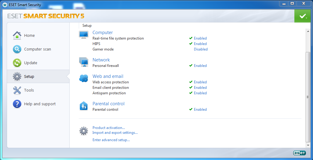The image size is (313, 160).
Task: Toggle Gamer mode Disabled status
Action: click(x=201, y=49)
